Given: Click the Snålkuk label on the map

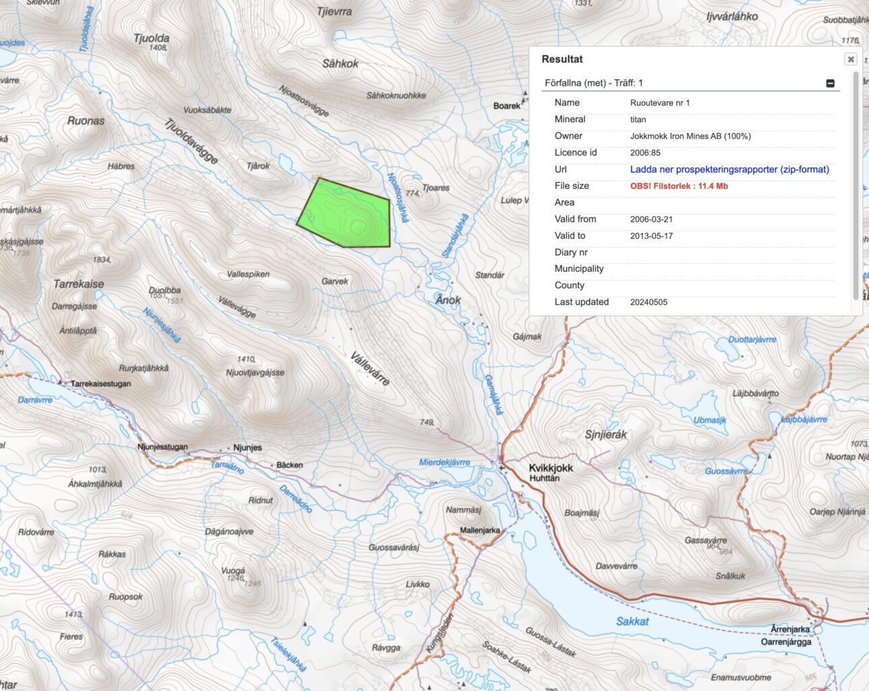Looking at the screenshot, I should pos(730,576).
